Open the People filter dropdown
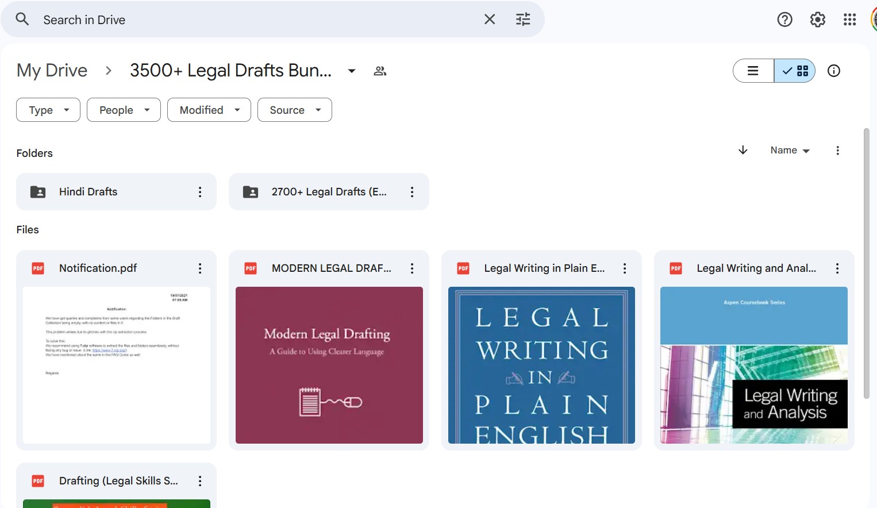877x508 pixels. click(124, 110)
